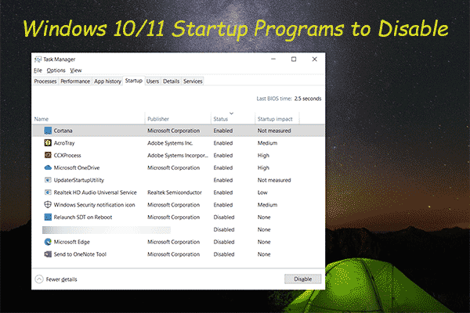Open the Options menu
The height and width of the screenshot is (313, 470).
click(56, 70)
